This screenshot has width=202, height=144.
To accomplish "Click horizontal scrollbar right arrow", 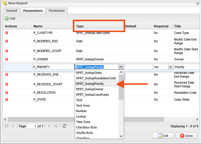I will click(x=197, y=119).
